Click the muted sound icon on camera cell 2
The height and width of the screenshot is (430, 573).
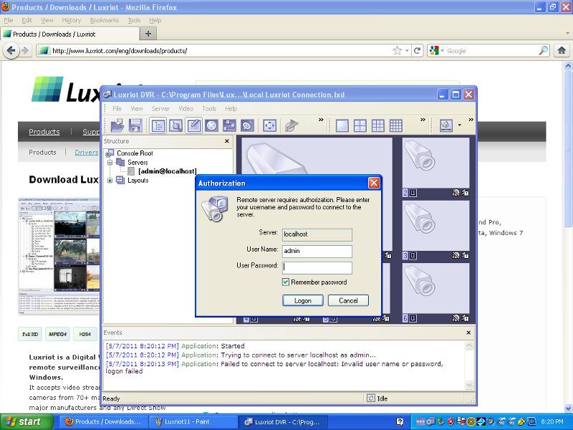click(x=456, y=193)
